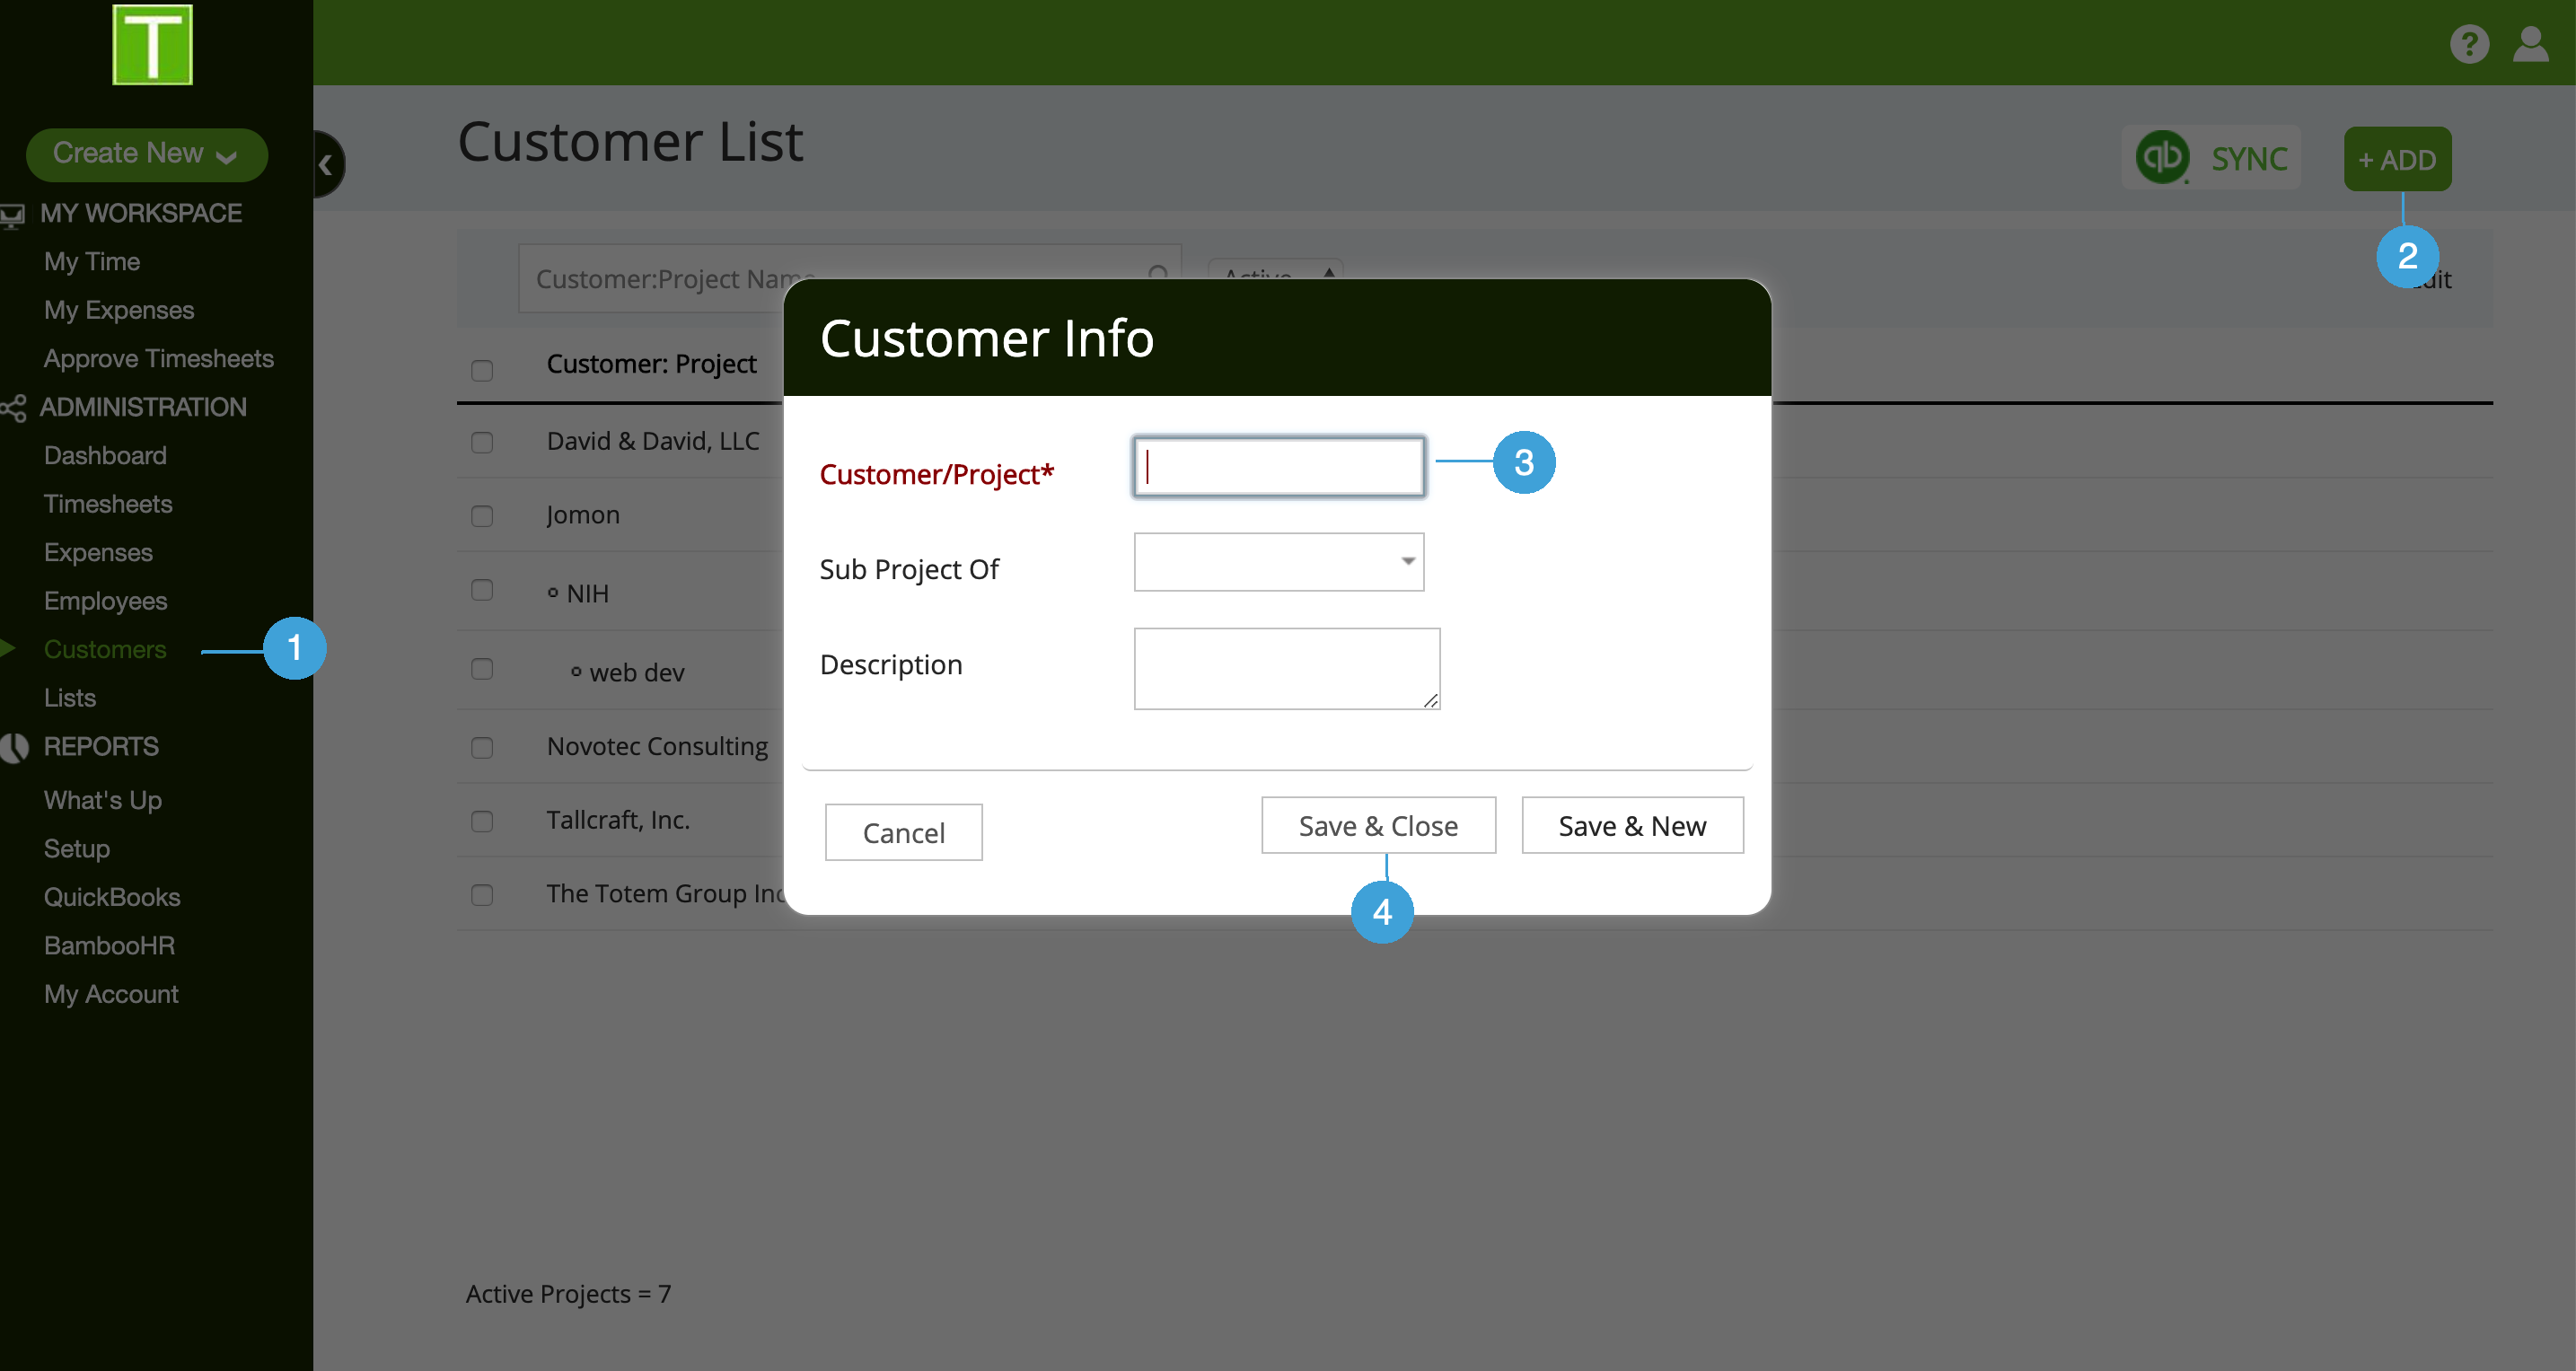Click the search magnifier icon
The height and width of the screenshot is (1371, 2576).
[1158, 273]
